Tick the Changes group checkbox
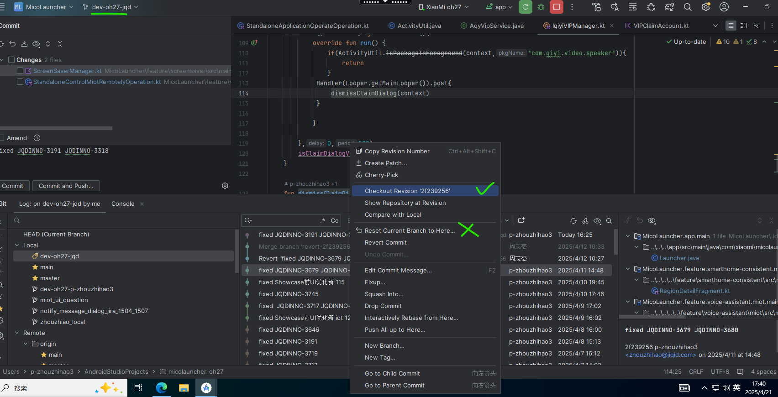The height and width of the screenshot is (397, 778). [11, 60]
